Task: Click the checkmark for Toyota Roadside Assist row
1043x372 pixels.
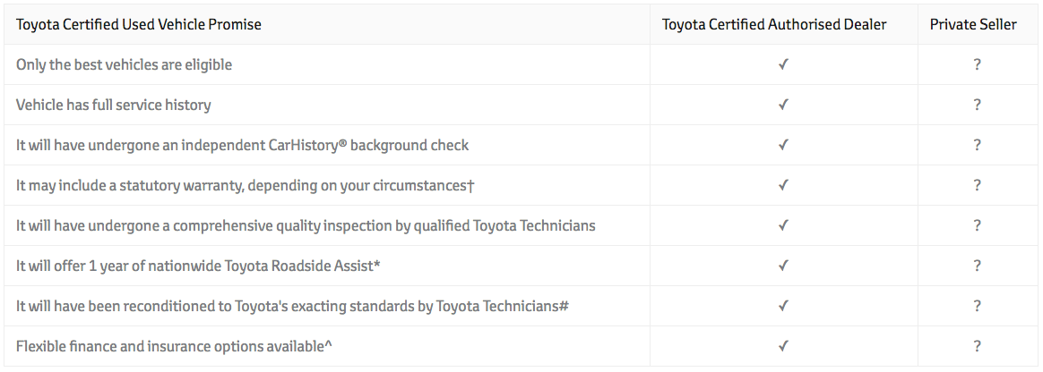Action: coord(783,265)
